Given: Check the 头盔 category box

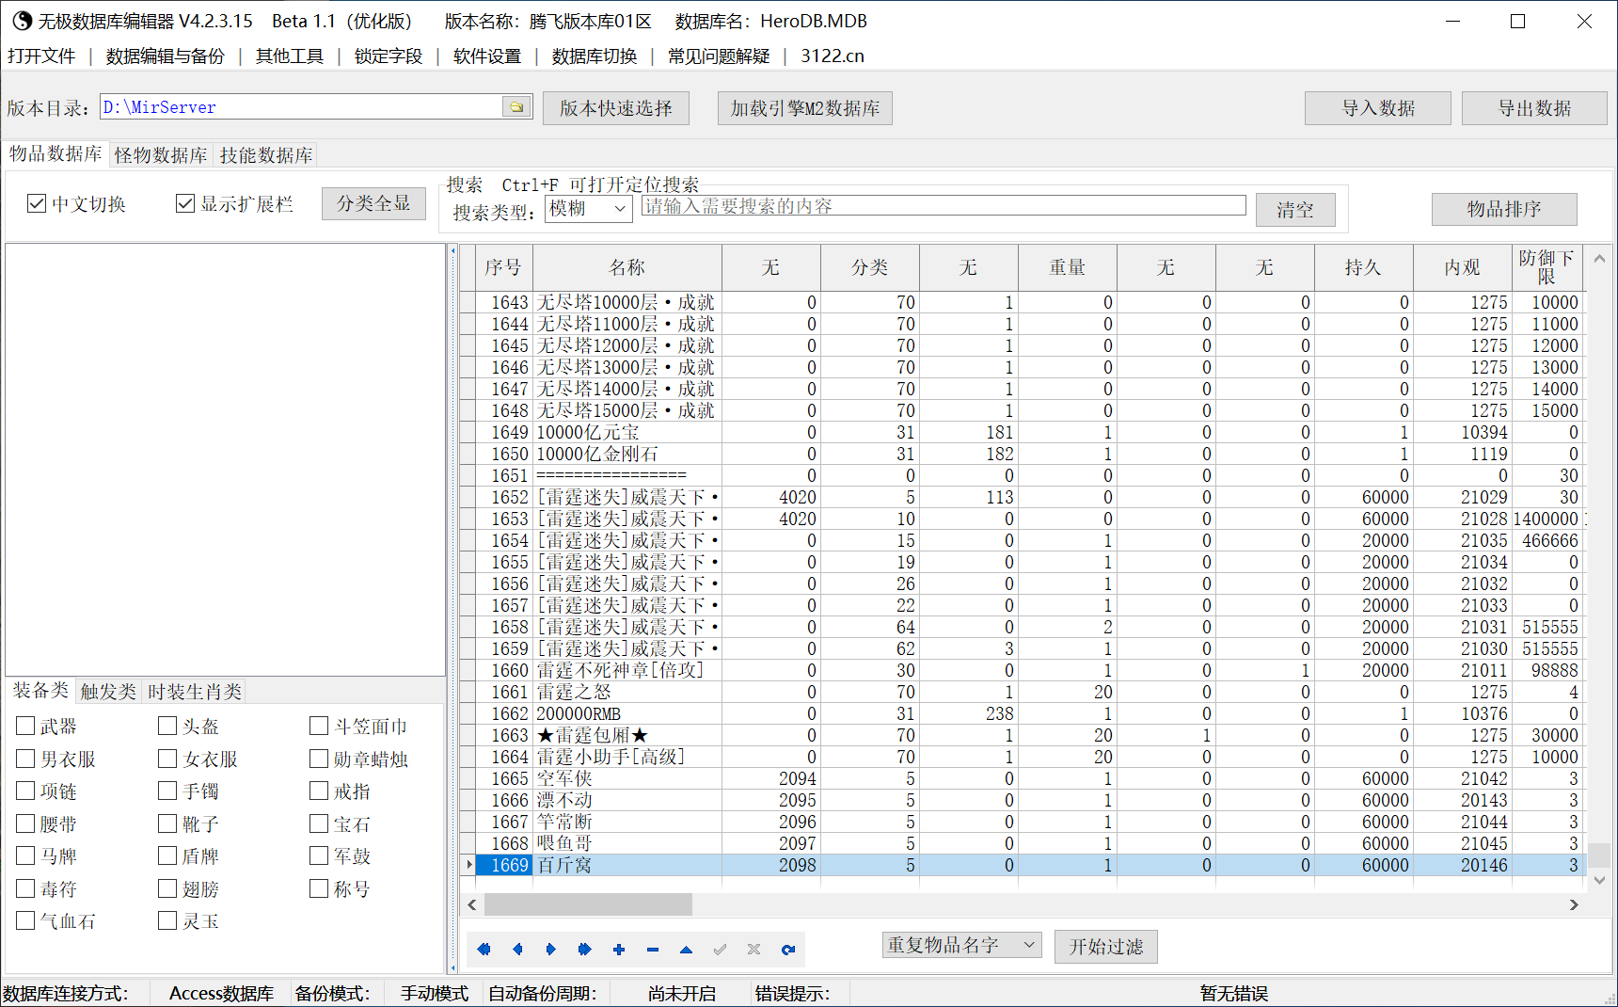Looking at the screenshot, I should 167,726.
